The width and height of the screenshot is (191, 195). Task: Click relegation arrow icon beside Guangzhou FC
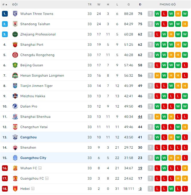click(x=47, y=178)
